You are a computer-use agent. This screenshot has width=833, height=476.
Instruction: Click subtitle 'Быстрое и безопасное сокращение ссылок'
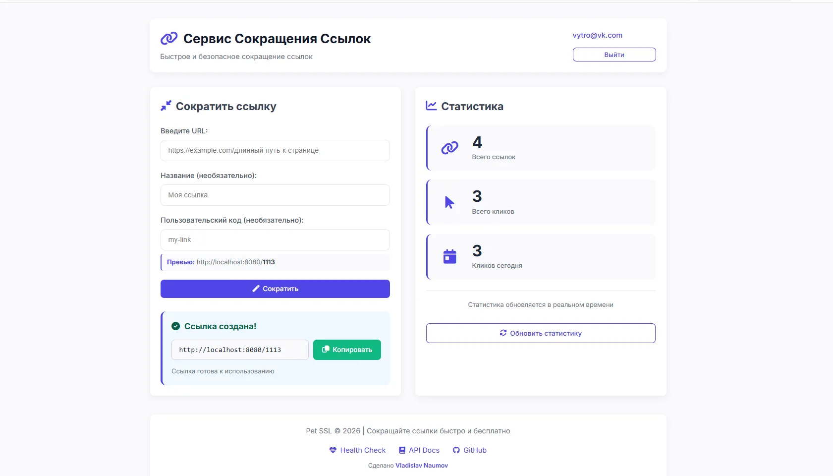236,57
